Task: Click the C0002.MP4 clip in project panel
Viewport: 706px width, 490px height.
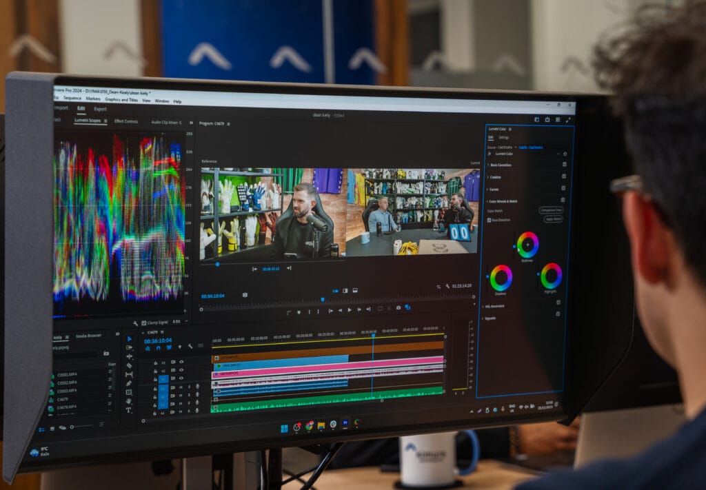Action: pos(67,384)
